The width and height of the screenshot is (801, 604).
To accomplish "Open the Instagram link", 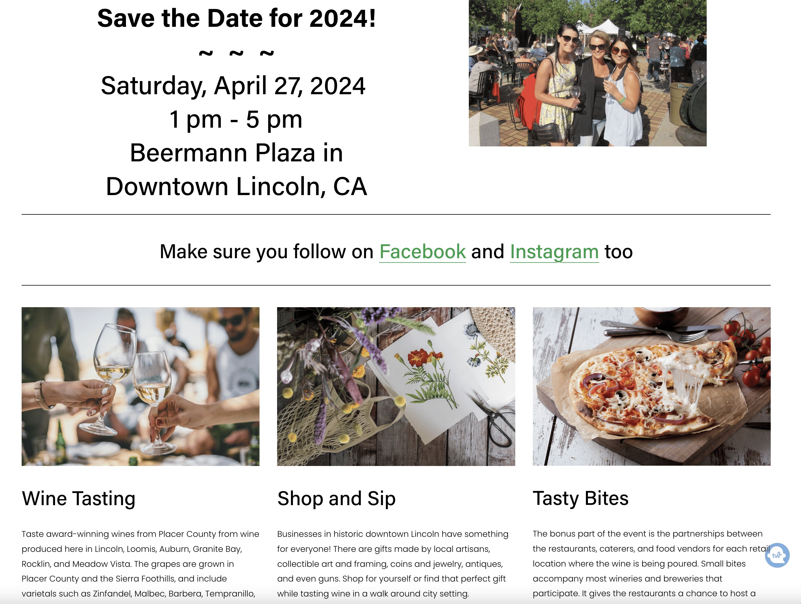I will [x=554, y=252].
